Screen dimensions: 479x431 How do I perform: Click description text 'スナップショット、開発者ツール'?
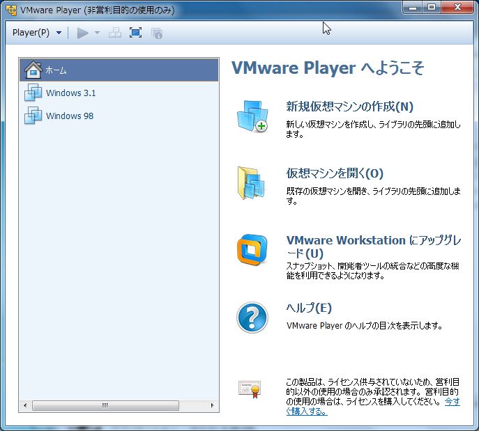tap(335, 266)
